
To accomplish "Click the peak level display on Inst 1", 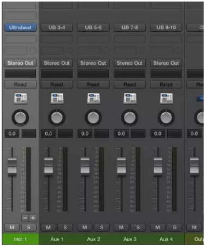I will [29, 133].
